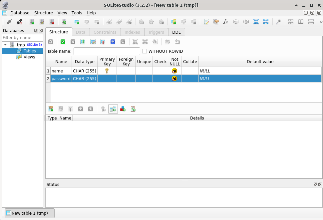Click the Add database icon
This screenshot has width=323, height=220.
coord(32,22)
